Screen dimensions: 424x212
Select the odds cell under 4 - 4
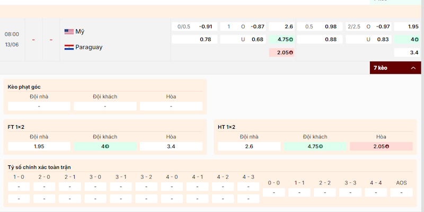[376, 192]
